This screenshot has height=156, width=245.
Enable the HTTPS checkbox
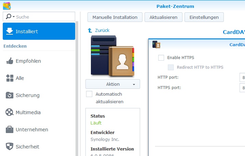click(161, 58)
